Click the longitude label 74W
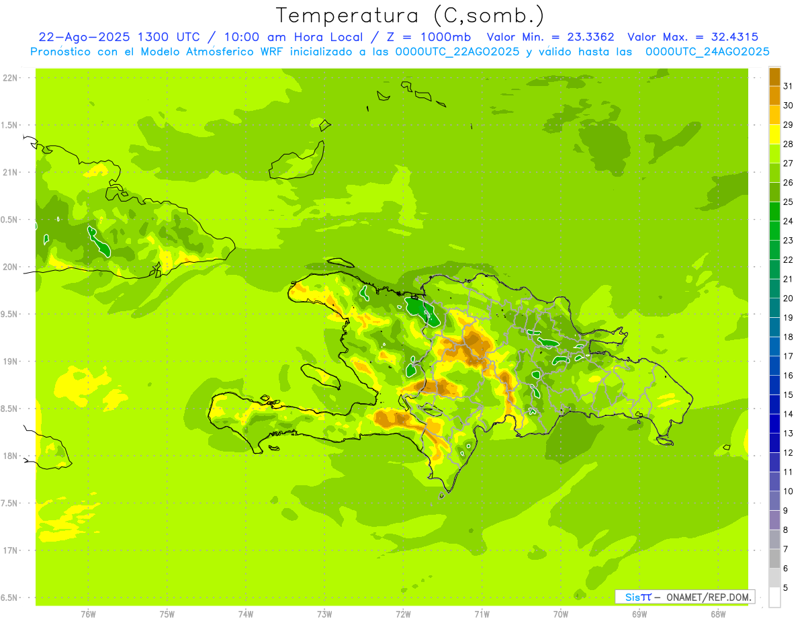The width and height of the screenshot is (806, 623). pyautogui.click(x=246, y=614)
